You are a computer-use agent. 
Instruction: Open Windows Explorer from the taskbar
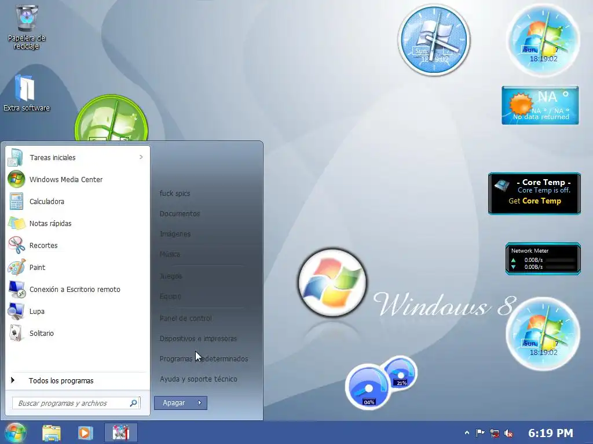coord(52,432)
